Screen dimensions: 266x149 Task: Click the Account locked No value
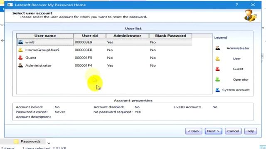[57, 107]
